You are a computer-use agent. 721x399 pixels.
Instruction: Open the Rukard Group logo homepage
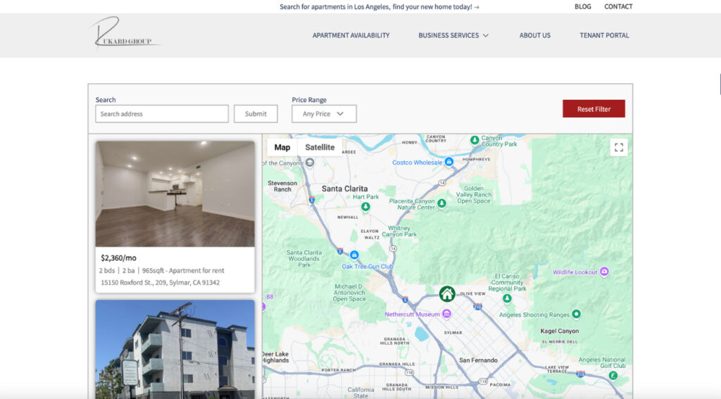[x=124, y=35]
